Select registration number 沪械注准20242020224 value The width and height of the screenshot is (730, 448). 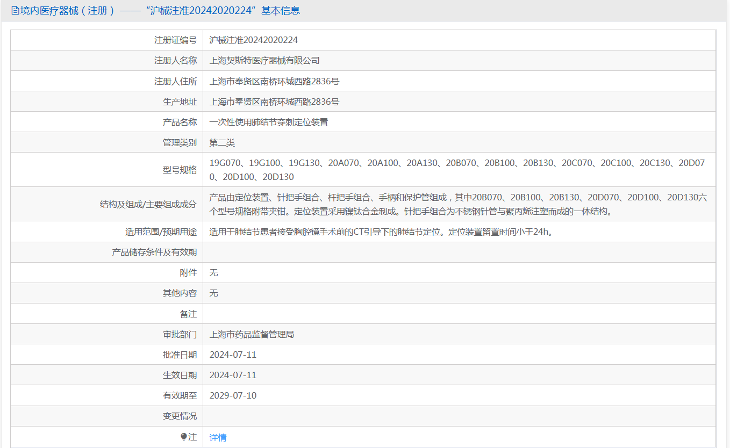click(x=253, y=40)
